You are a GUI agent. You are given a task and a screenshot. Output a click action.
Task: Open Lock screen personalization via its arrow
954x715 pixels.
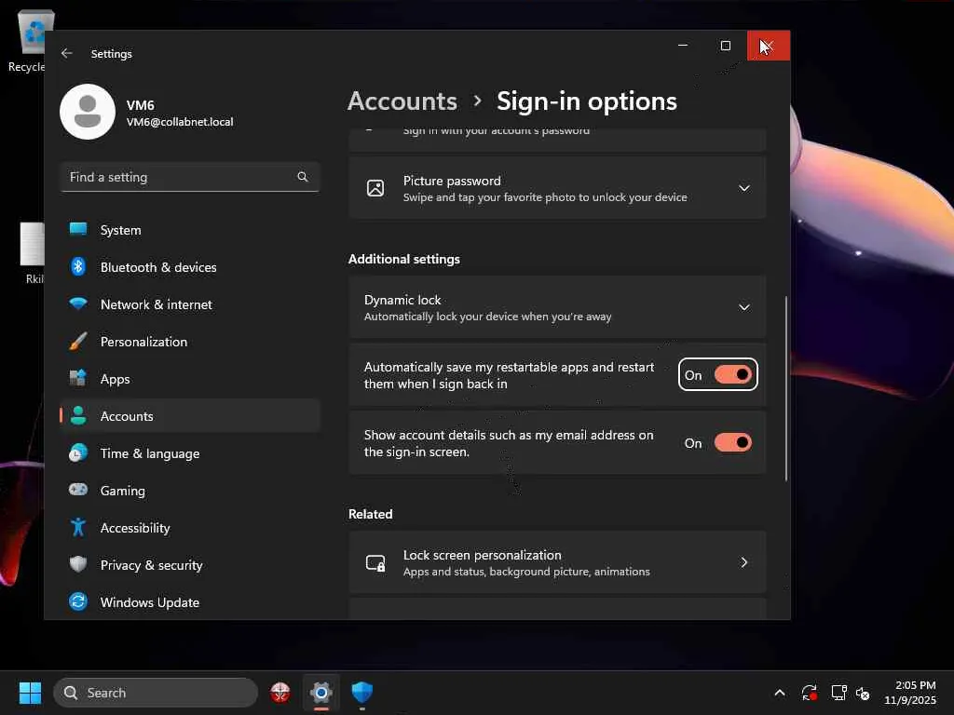pyautogui.click(x=743, y=562)
